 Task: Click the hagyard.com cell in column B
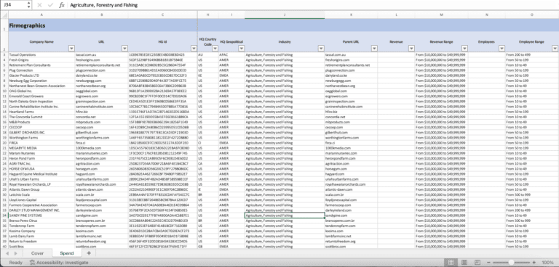[x=102, y=174]
